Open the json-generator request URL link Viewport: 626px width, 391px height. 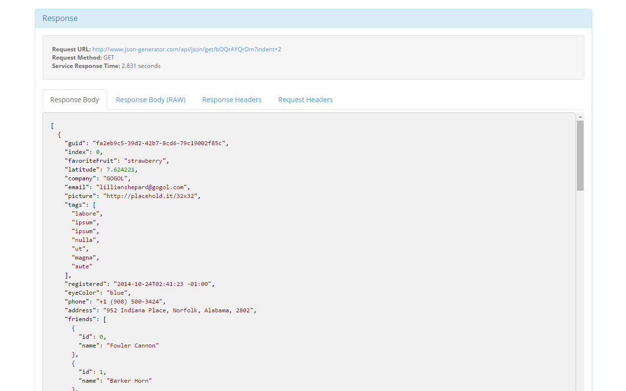click(187, 49)
